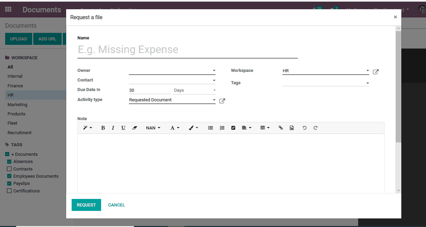Image resolution: width=426 pixels, height=227 pixels.
Task: Check the Certifications tag checkbox
Action: click(9, 191)
